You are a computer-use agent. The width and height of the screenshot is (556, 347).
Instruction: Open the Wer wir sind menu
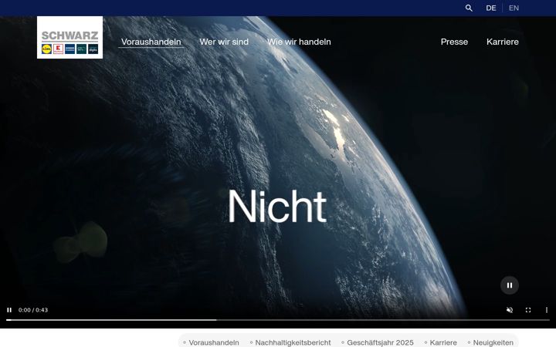[x=224, y=42]
